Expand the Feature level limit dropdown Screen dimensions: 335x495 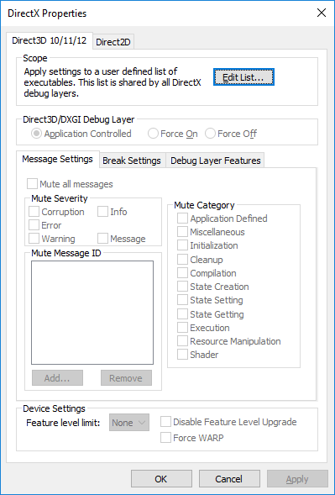click(x=129, y=423)
